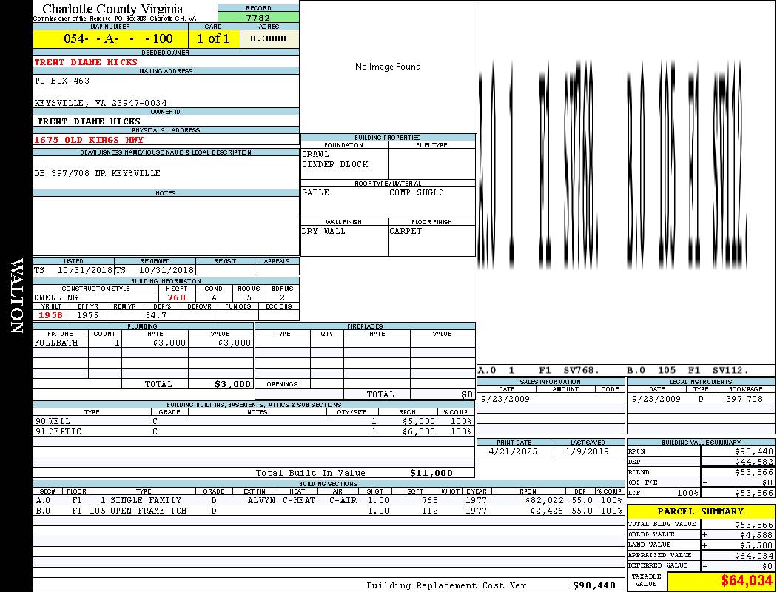This screenshot has height=592, width=777.
Task: Click the 1675 OLD KINGS HWY address
Action: point(89,140)
